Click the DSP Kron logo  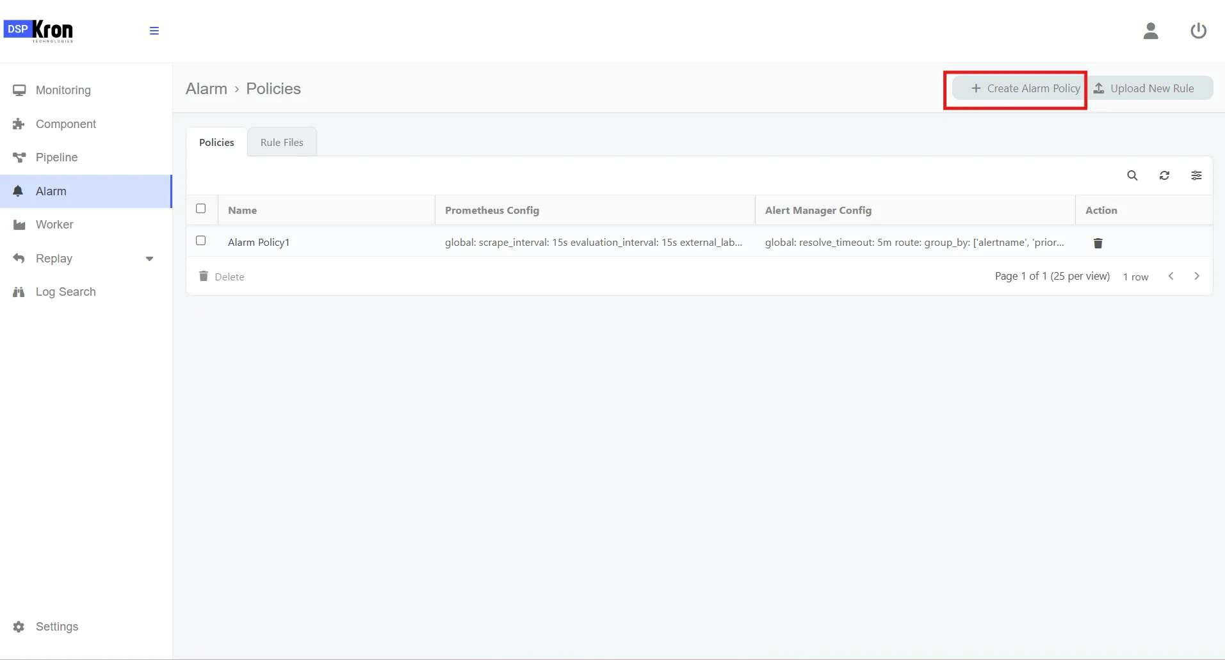coord(38,31)
